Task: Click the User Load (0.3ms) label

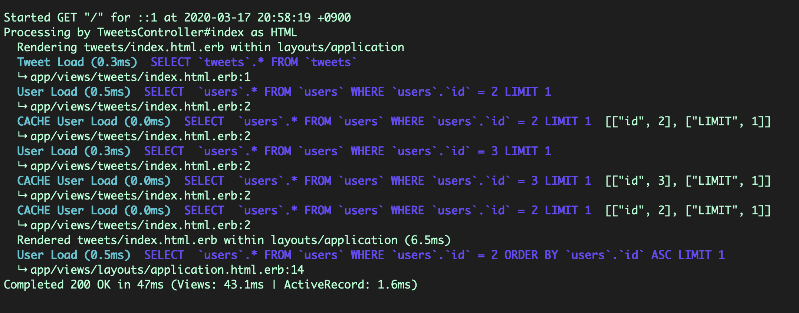Action: pos(73,151)
